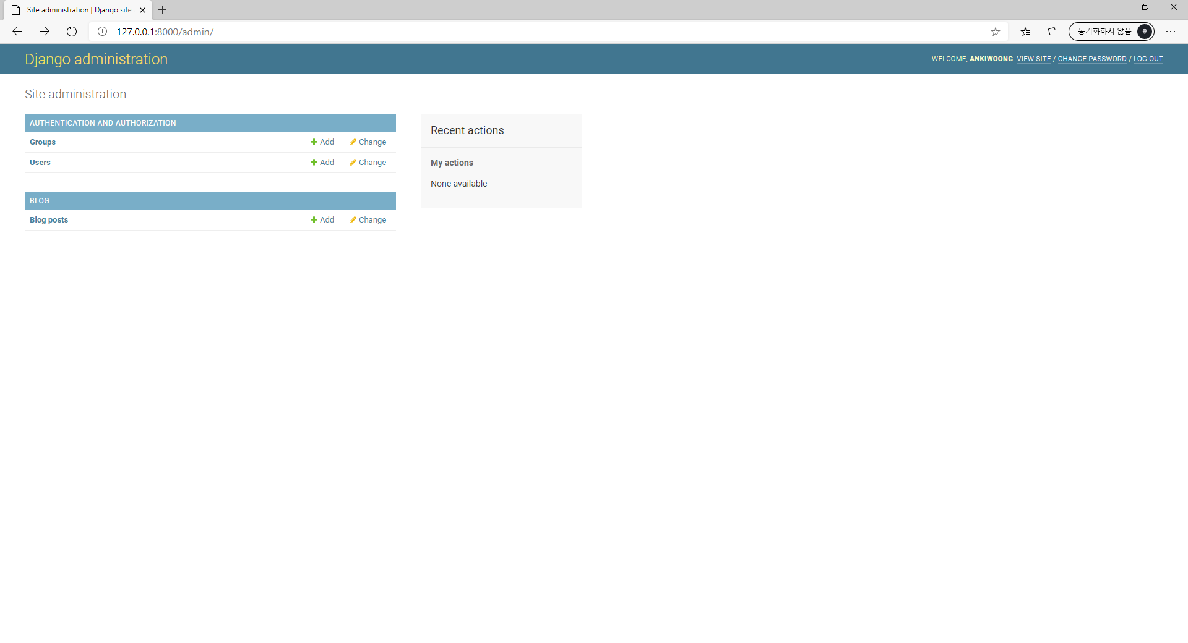Click the site information icon in address bar

(103, 32)
